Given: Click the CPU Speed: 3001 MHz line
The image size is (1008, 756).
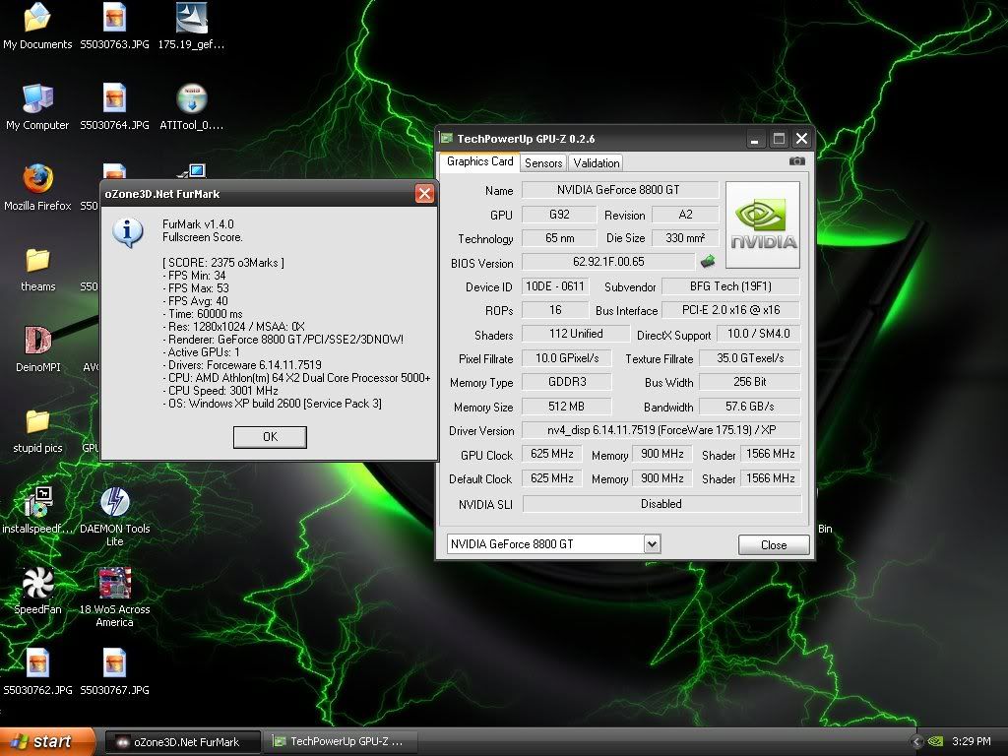Looking at the screenshot, I should click(220, 390).
